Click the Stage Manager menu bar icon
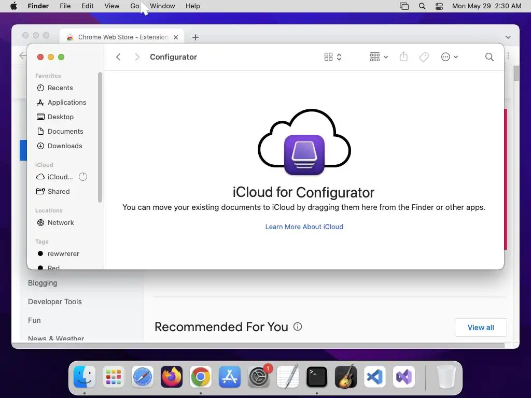 404,6
